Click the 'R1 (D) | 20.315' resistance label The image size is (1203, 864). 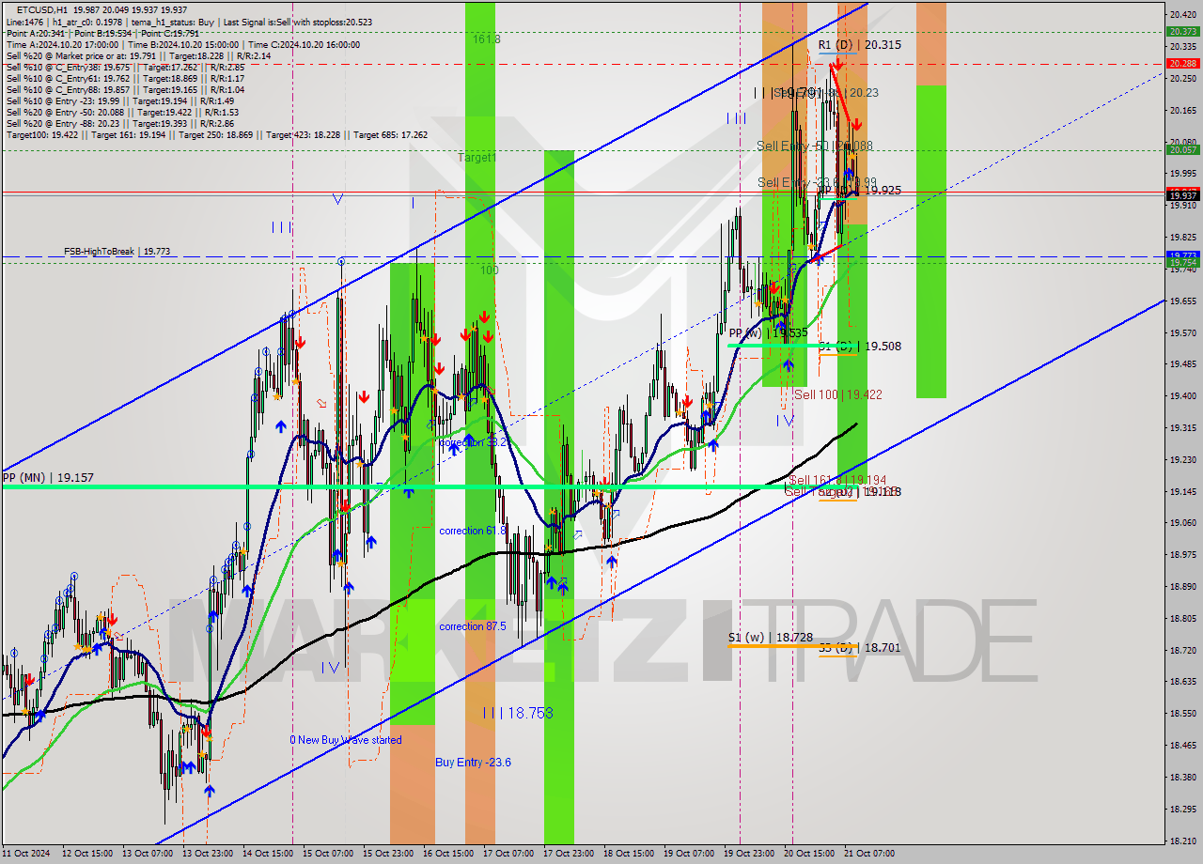pos(859,44)
